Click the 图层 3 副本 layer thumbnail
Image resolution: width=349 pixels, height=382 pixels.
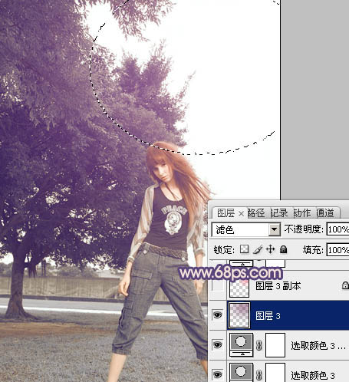(x=239, y=288)
